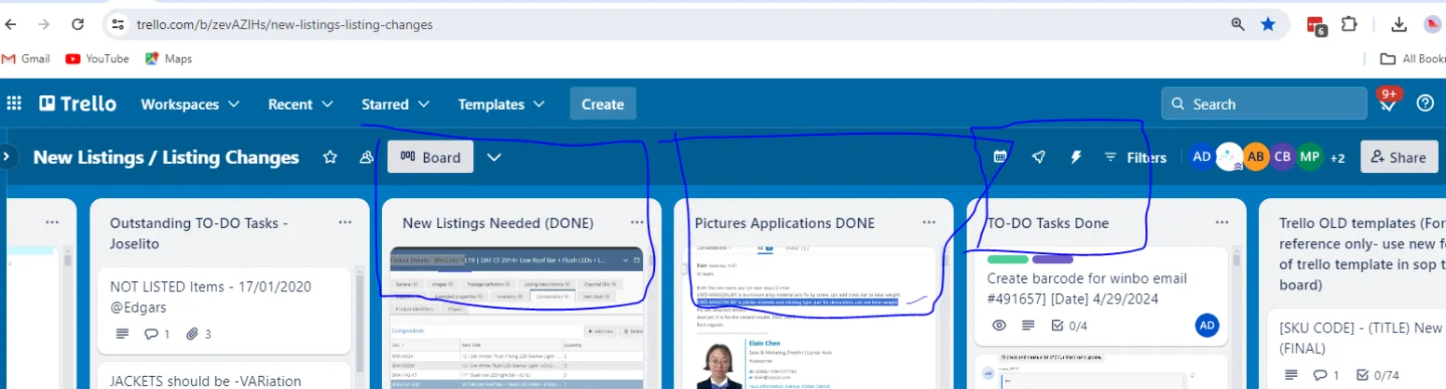
Task: Open Chrome extensions puzzle icon
Action: 1349,25
